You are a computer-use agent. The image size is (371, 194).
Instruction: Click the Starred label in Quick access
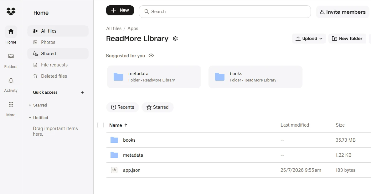pyautogui.click(x=40, y=105)
